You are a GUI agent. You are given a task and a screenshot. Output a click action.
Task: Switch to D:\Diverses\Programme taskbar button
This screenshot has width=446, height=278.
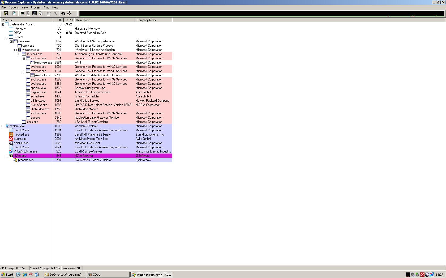(65, 275)
